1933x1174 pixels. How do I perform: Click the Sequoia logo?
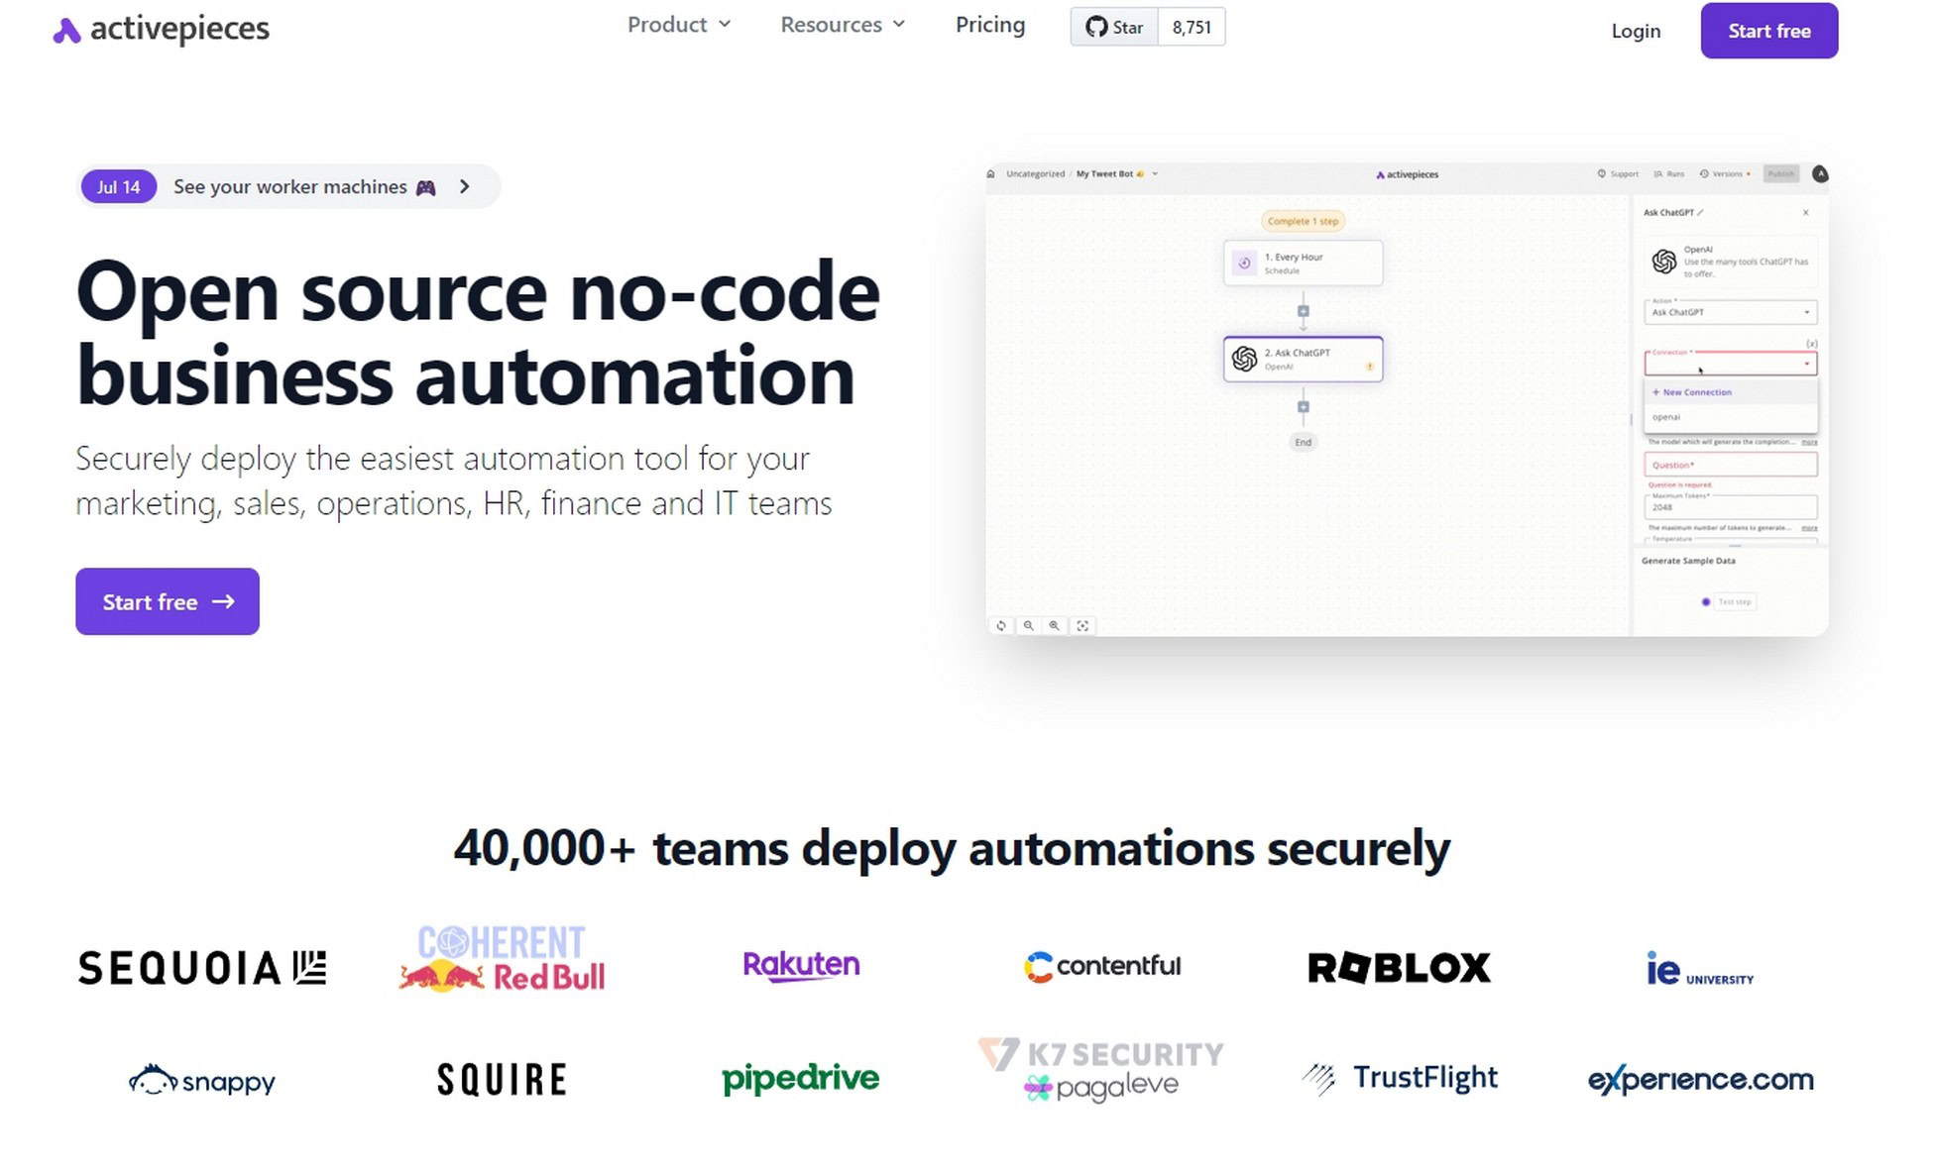202,968
